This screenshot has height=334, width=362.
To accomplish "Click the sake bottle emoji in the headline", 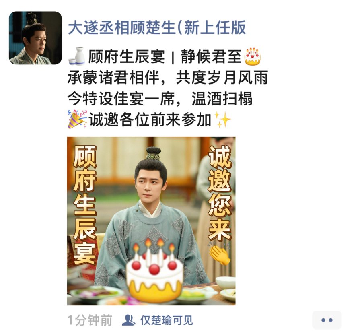I will (77, 56).
